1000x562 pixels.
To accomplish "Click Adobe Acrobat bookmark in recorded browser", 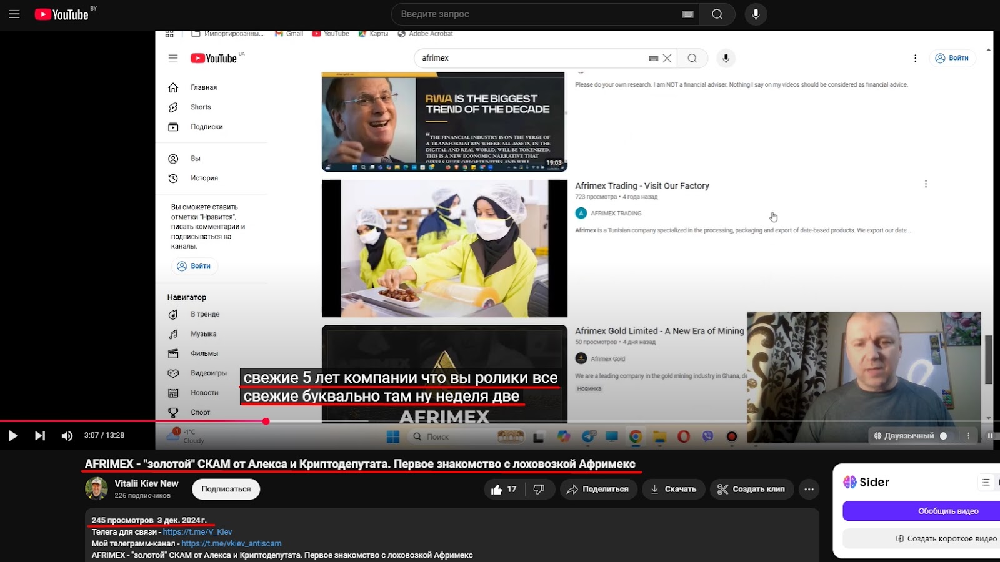I will 425,34.
